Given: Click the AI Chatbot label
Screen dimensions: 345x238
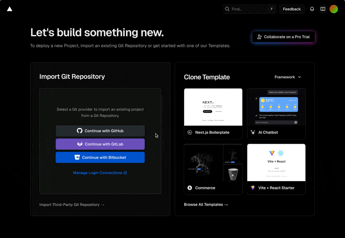Looking at the screenshot, I should [x=268, y=133].
